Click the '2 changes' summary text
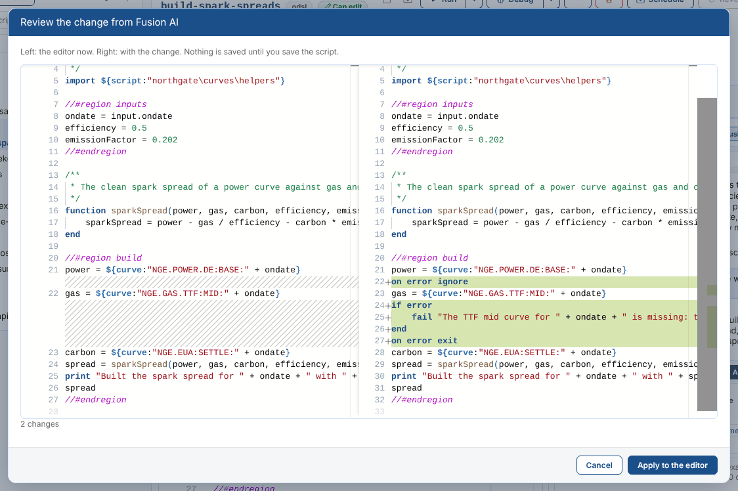This screenshot has height=491, width=738. pyautogui.click(x=39, y=423)
